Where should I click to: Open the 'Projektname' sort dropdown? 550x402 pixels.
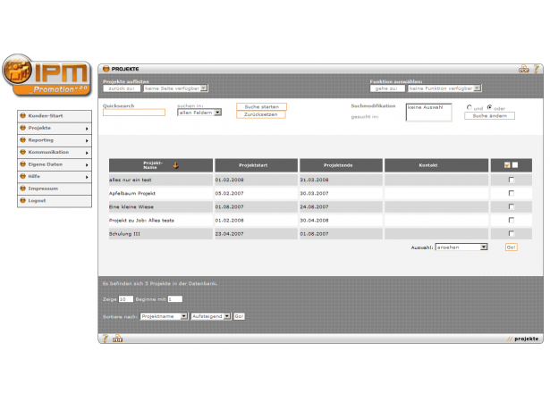coord(164,316)
